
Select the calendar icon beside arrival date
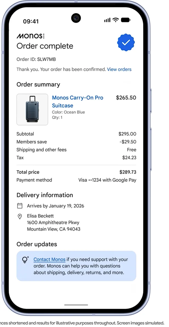[20, 206]
